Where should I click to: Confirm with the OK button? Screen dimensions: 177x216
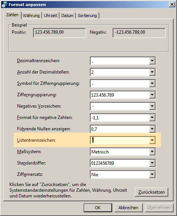point(98,208)
